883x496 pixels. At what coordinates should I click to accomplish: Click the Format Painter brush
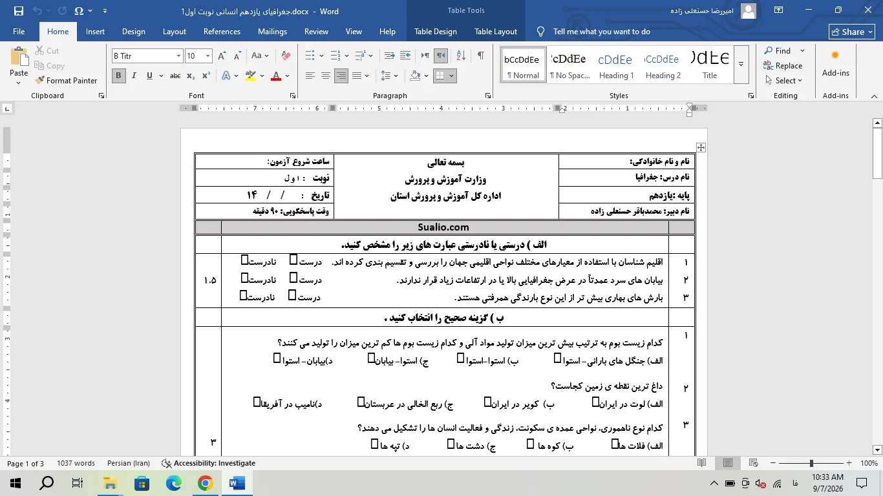65,81
